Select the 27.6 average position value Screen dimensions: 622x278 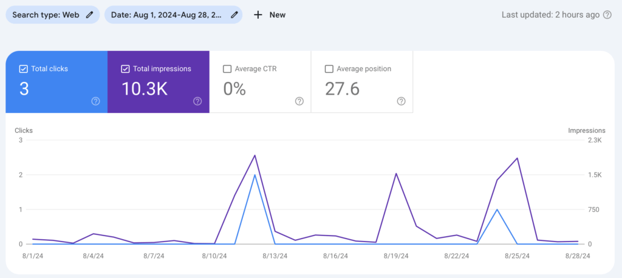click(342, 89)
